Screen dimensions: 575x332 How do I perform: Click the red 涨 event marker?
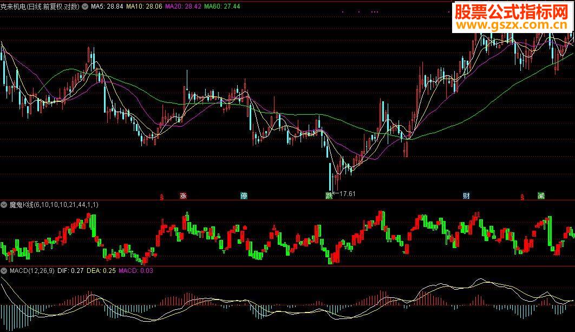[183, 196]
